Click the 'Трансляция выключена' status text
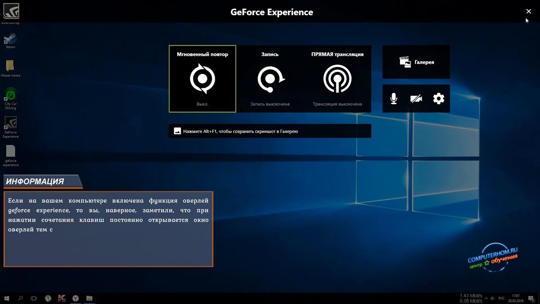Image resolution: width=540 pixels, height=304 pixels. [337, 104]
